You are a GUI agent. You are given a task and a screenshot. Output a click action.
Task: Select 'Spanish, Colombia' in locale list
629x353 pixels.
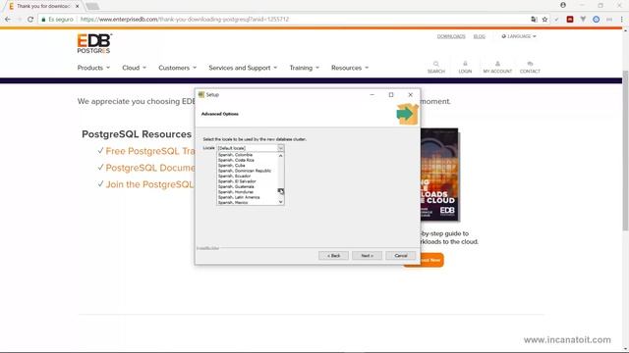[247, 155]
